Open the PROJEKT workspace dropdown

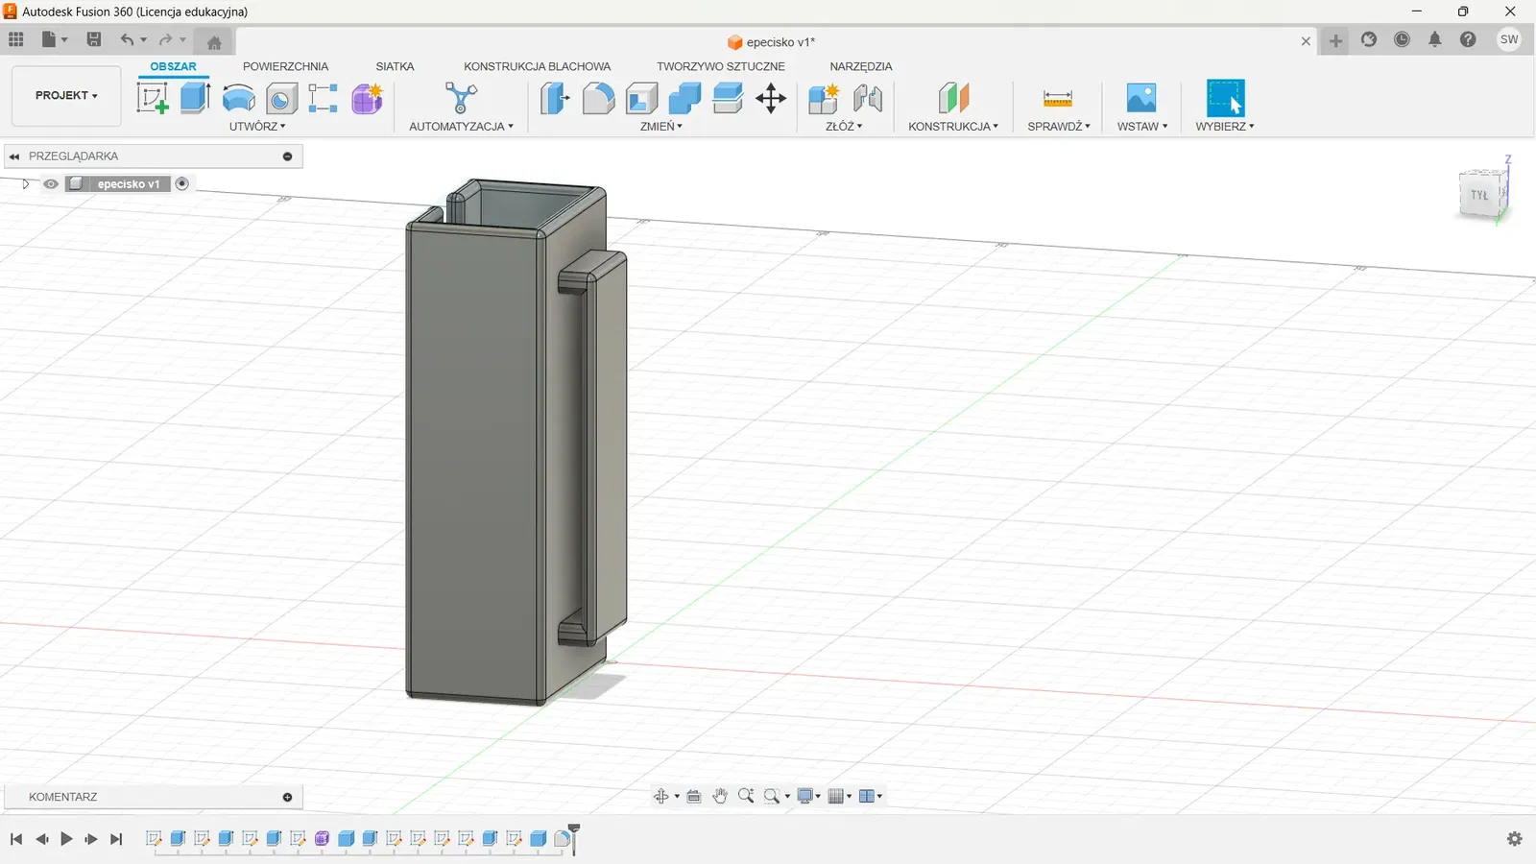click(x=66, y=96)
